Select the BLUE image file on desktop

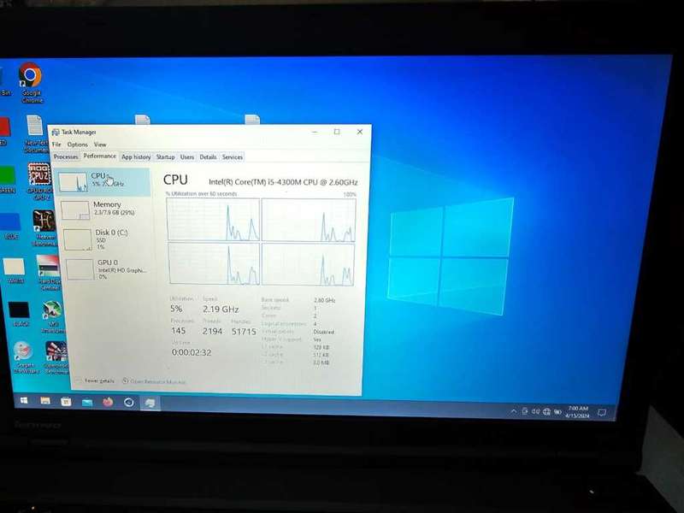(10, 226)
